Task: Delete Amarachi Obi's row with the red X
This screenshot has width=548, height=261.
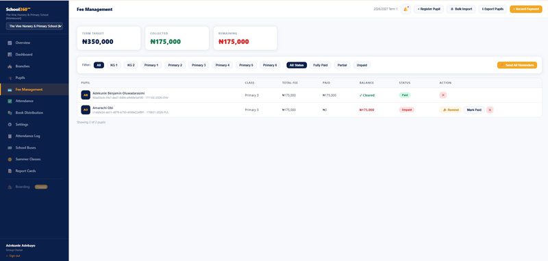Action: pyautogui.click(x=490, y=110)
